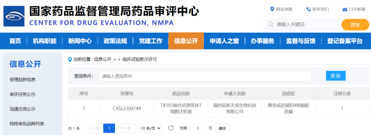Click the CDE logo icon
The width and height of the screenshot is (371, 135).
coord(14,16)
